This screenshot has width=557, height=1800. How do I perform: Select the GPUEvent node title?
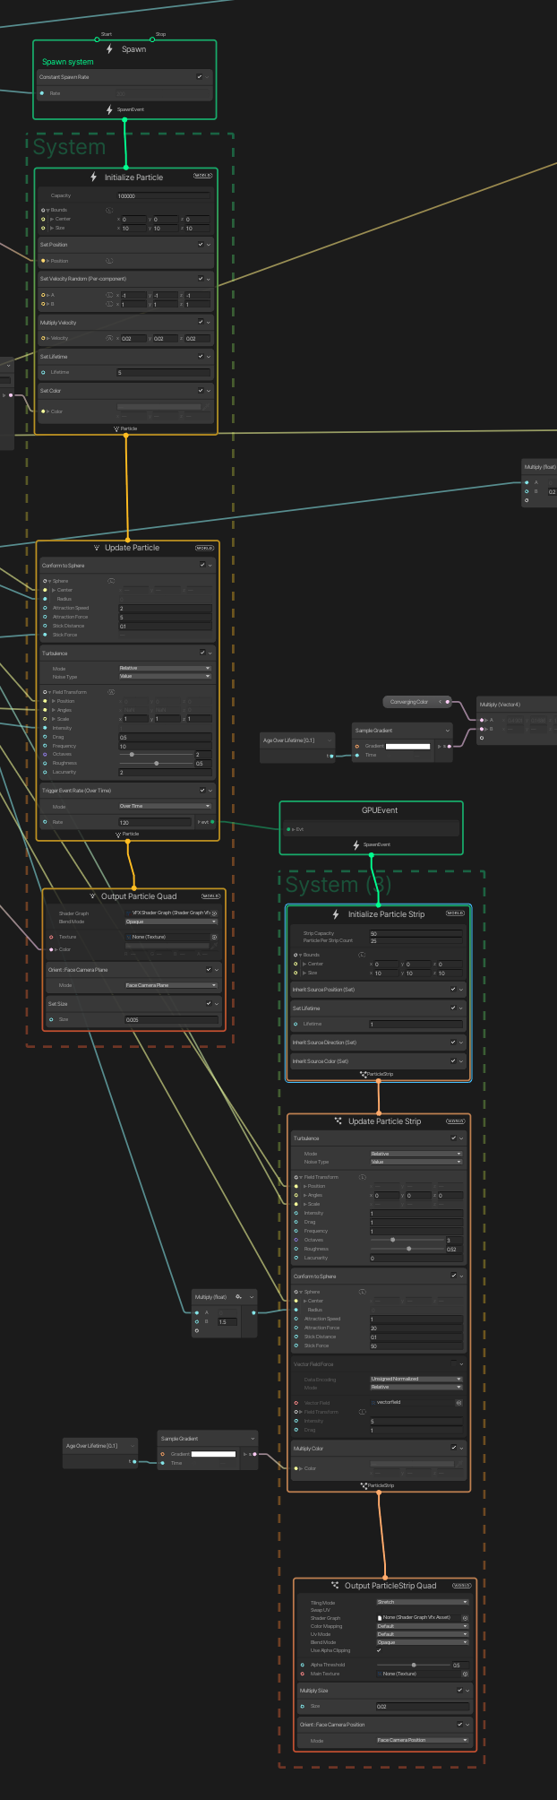click(x=380, y=810)
